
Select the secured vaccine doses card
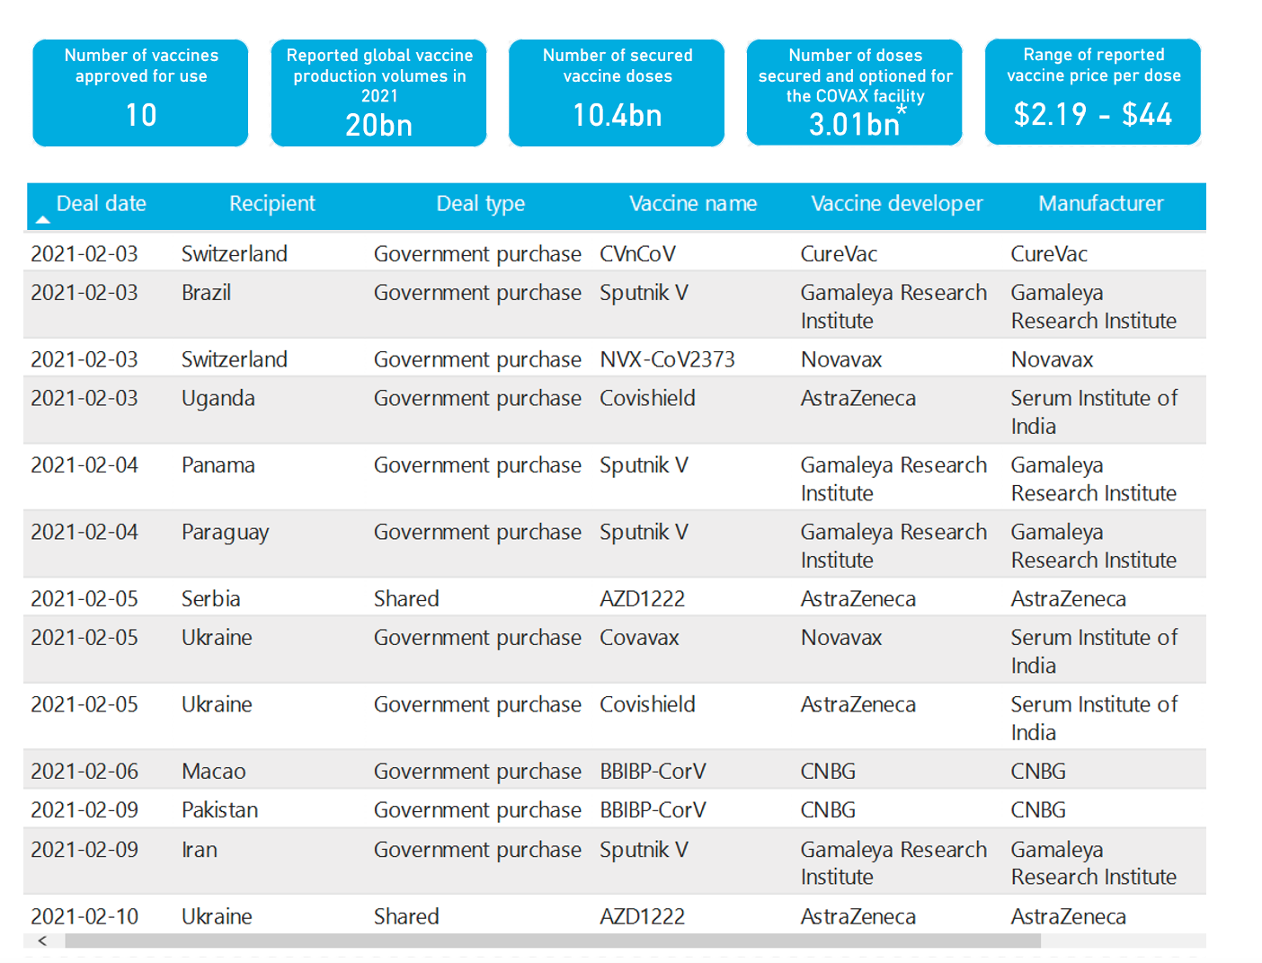pos(617,93)
